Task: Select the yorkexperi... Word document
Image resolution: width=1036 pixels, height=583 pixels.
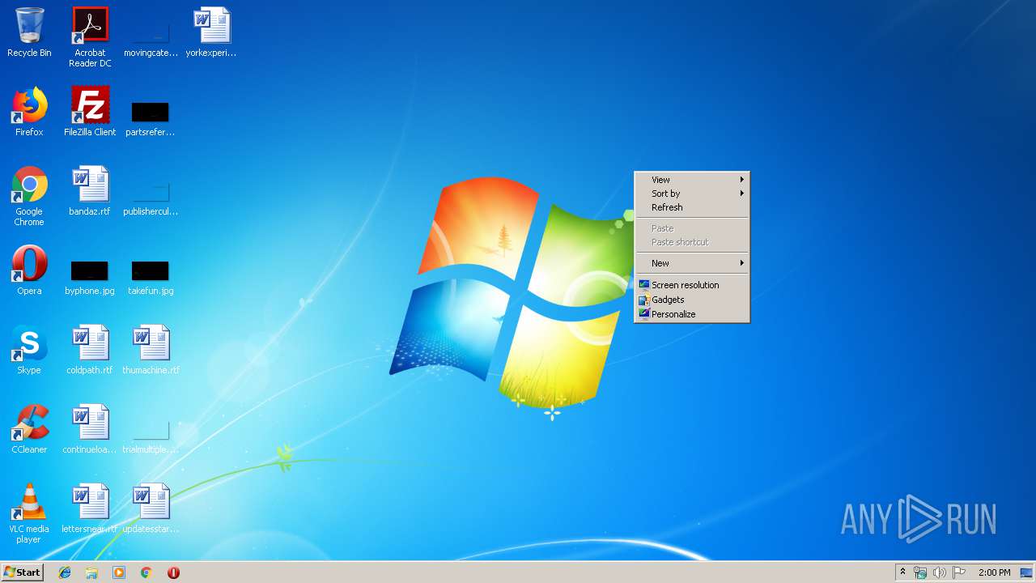Action: [x=211, y=32]
